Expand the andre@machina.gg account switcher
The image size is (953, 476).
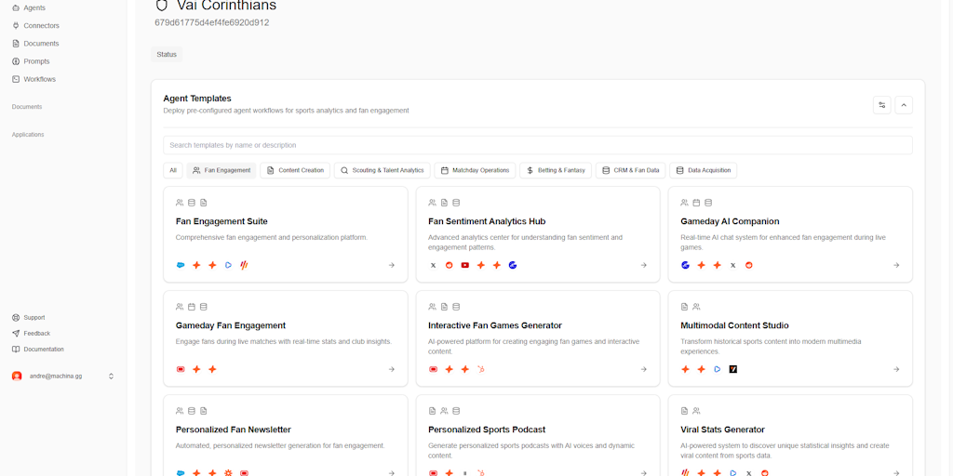112,377
